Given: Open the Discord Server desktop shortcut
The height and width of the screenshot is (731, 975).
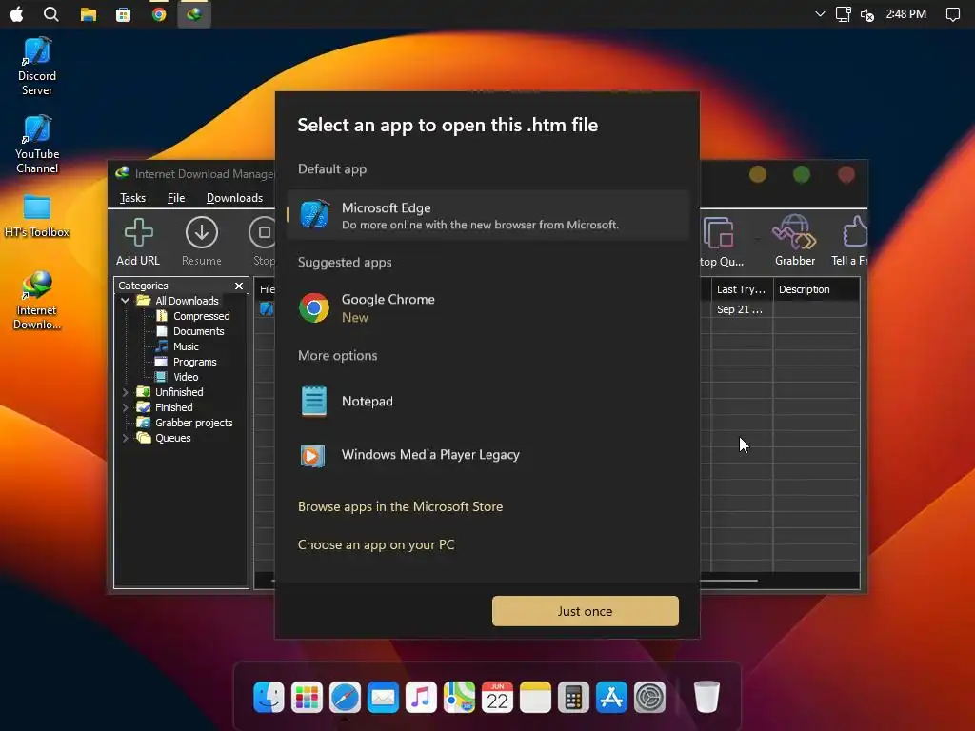Looking at the screenshot, I should click(x=37, y=67).
